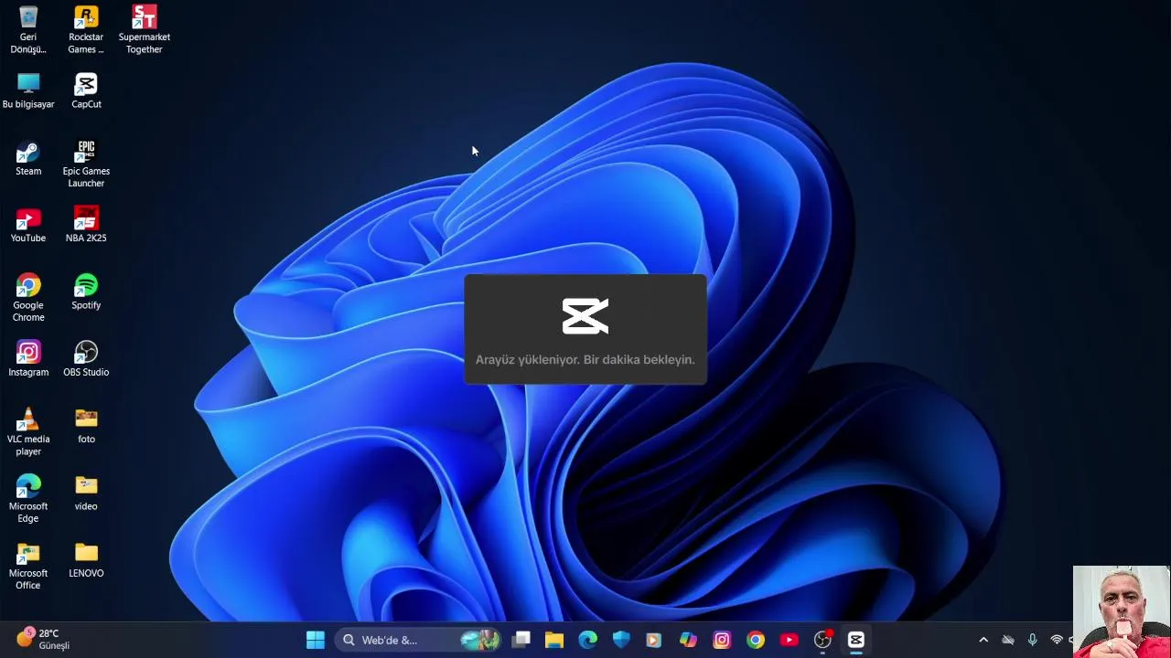The height and width of the screenshot is (658, 1171).
Task: Switch to OBS Studio in the taskbar
Action: coord(822,640)
